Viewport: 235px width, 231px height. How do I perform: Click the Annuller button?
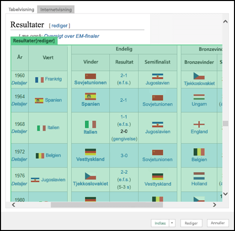coord(217,223)
